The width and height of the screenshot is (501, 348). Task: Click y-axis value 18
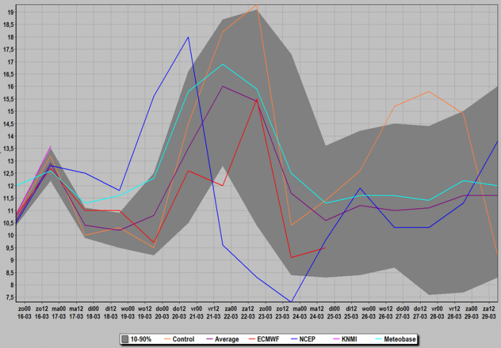10,37
